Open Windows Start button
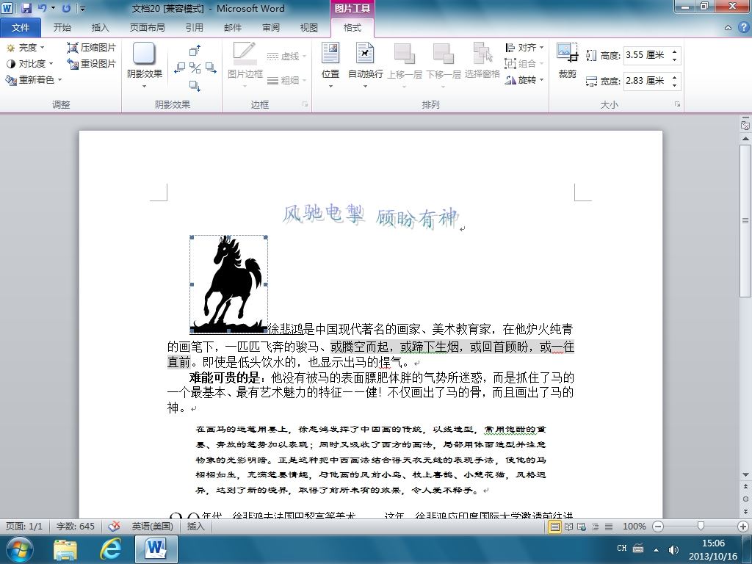Screen dimensions: 752x564 coord(20,549)
